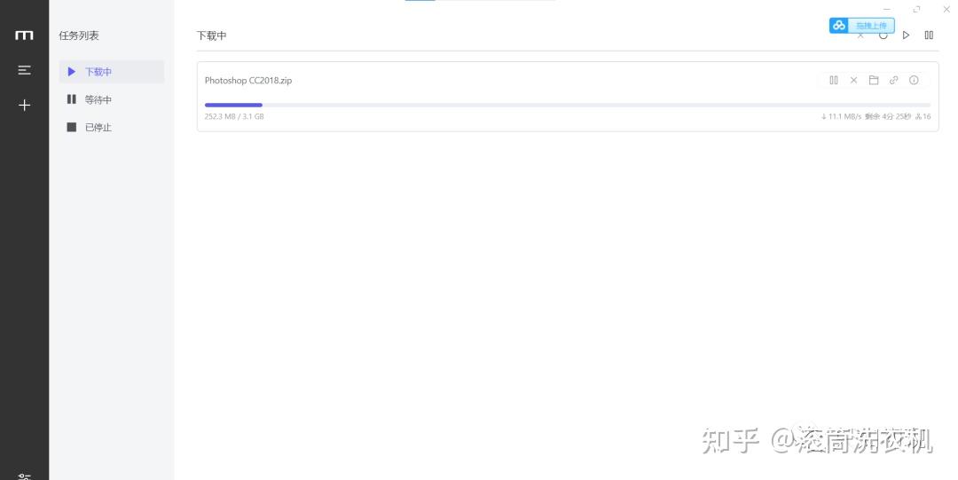This screenshot has height=480, width=958.
Task: Click the 拖拽上传 floating button
Action: tap(871, 26)
